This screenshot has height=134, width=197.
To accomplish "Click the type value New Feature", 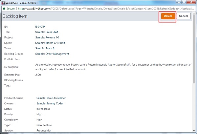I will point(44,125).
